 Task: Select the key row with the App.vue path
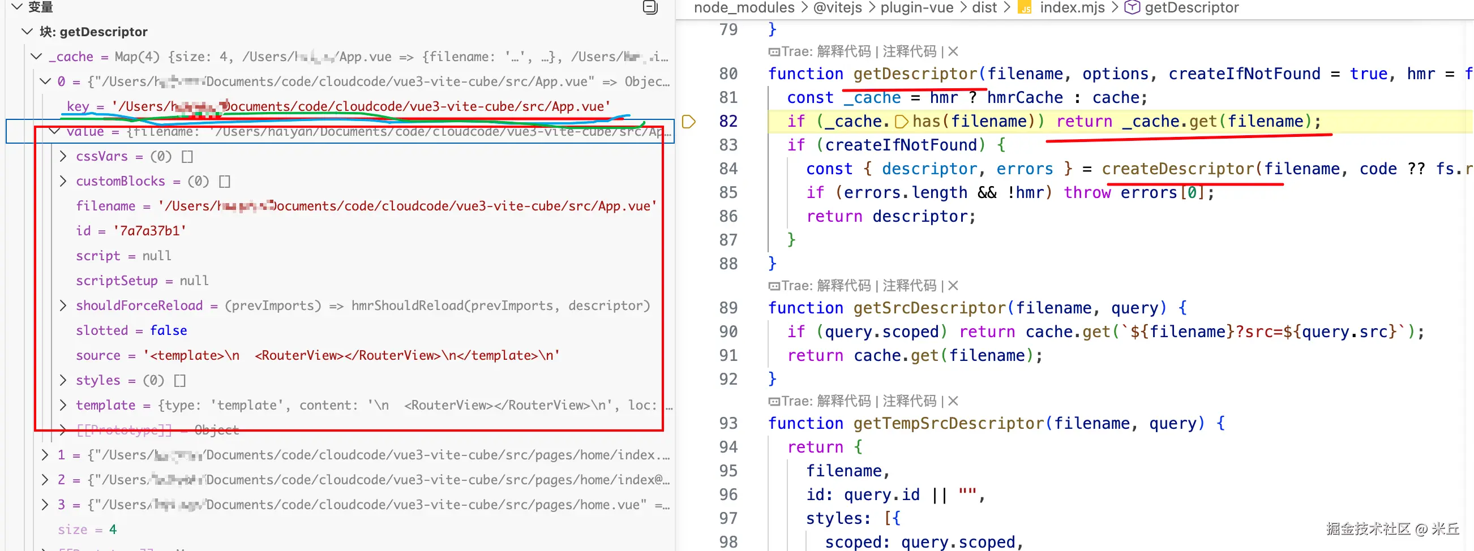[338, 106]
